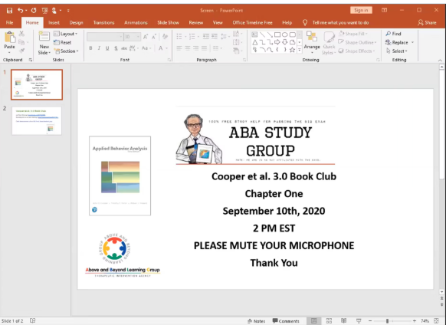Click Find in the Editing group

[394, 34]
